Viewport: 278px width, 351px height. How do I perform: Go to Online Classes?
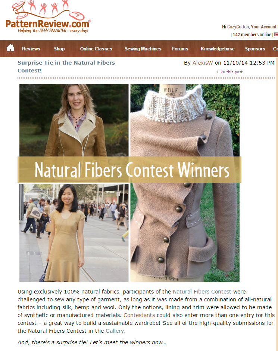(x=96, y=49)
